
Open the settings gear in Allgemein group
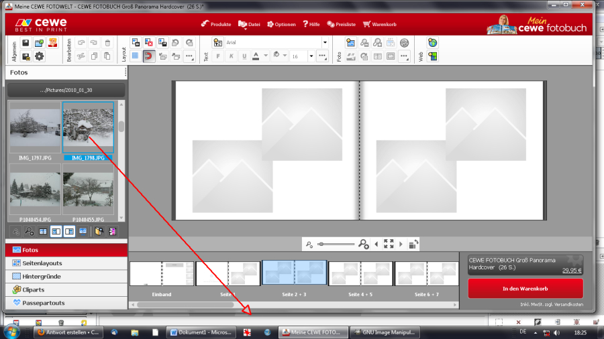[x=39, y=56]
